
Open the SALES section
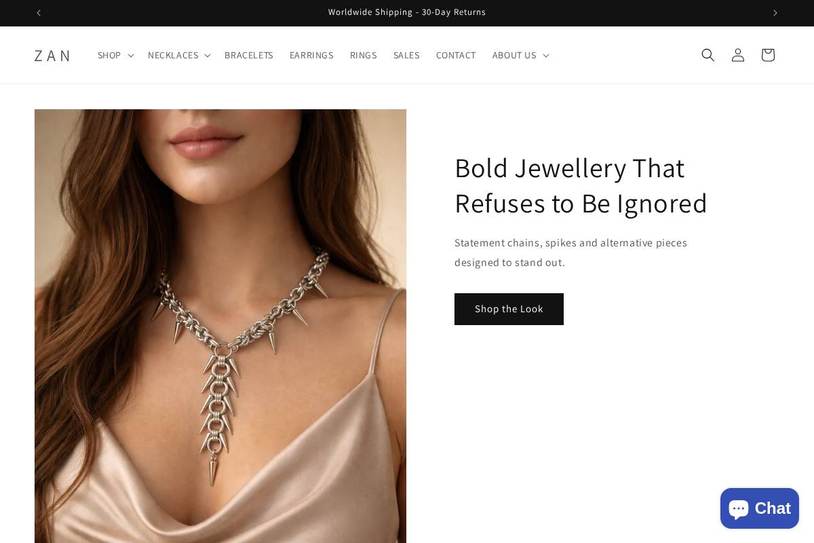[x=406, y=55]
